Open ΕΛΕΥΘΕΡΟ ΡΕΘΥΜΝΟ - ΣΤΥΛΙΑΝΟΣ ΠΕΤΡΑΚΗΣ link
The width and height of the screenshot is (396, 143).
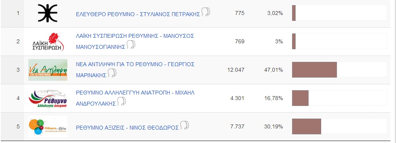point(138,14)
